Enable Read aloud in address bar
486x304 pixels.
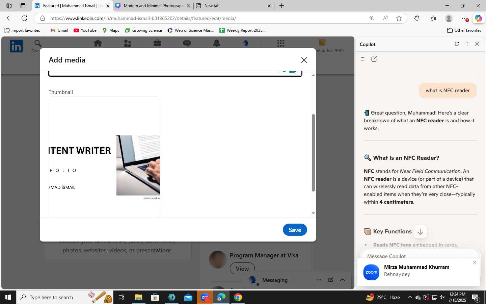point(385,18)
